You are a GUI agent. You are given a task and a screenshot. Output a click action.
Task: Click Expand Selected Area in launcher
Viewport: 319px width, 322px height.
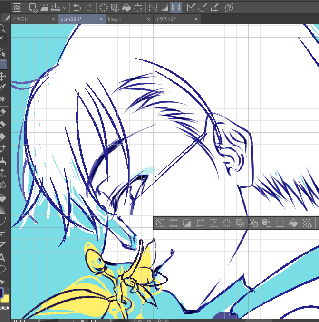(x=200, y=223)
